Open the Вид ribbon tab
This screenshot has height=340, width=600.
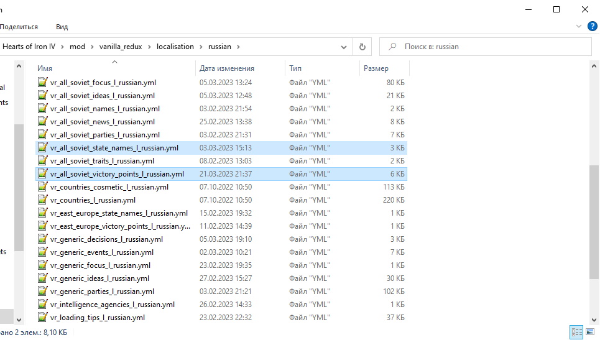pos(62,27)
